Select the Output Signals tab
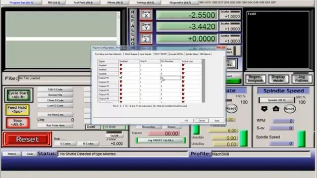The width and height of the screenshot is (317, 178). (160, 54)
